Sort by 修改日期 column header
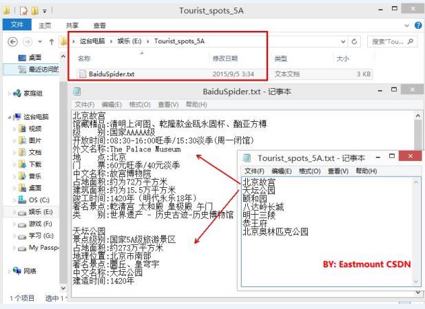 click(225, 58)
